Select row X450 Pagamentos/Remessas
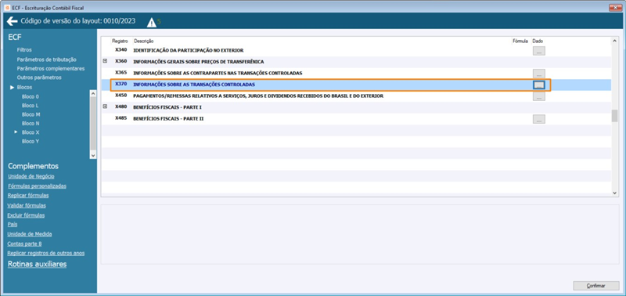 coord(356,96)
